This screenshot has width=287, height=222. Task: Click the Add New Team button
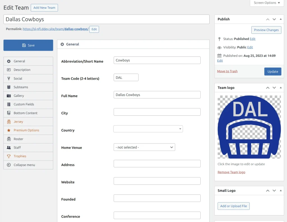pos(44,8)
